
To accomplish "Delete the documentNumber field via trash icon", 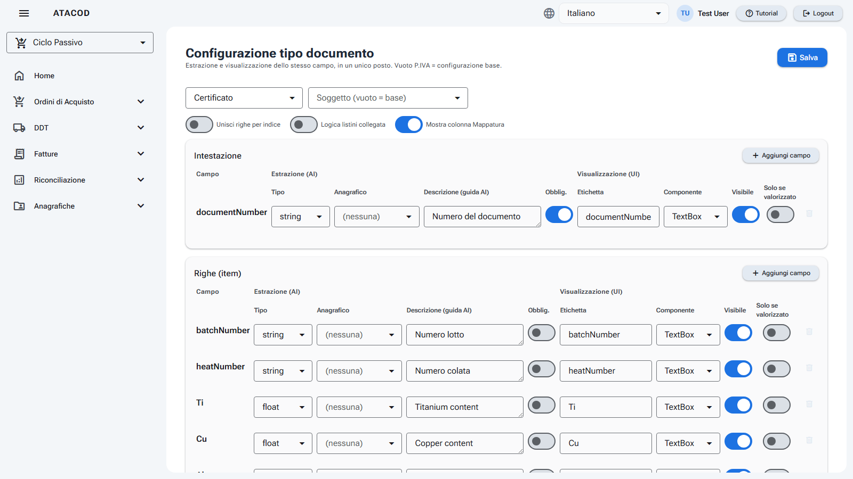I will click(x=809, y=213).
